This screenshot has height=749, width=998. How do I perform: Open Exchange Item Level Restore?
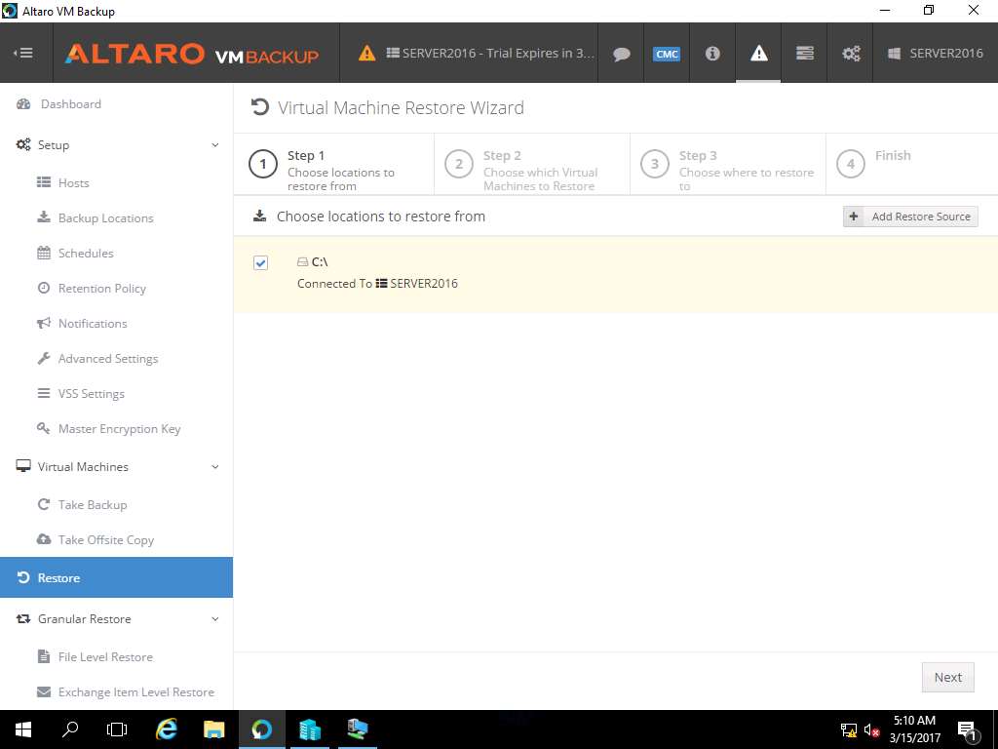[135, 691]
